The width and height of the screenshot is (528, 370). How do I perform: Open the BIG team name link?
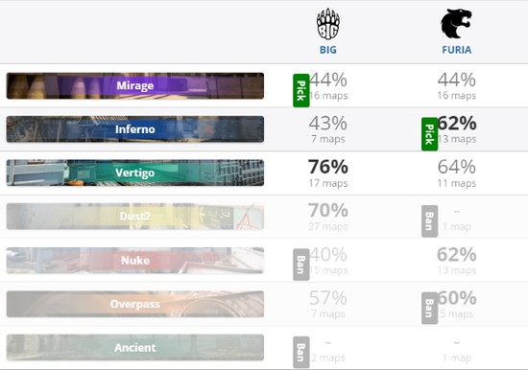pyautogui.click(x=328, y=50)
